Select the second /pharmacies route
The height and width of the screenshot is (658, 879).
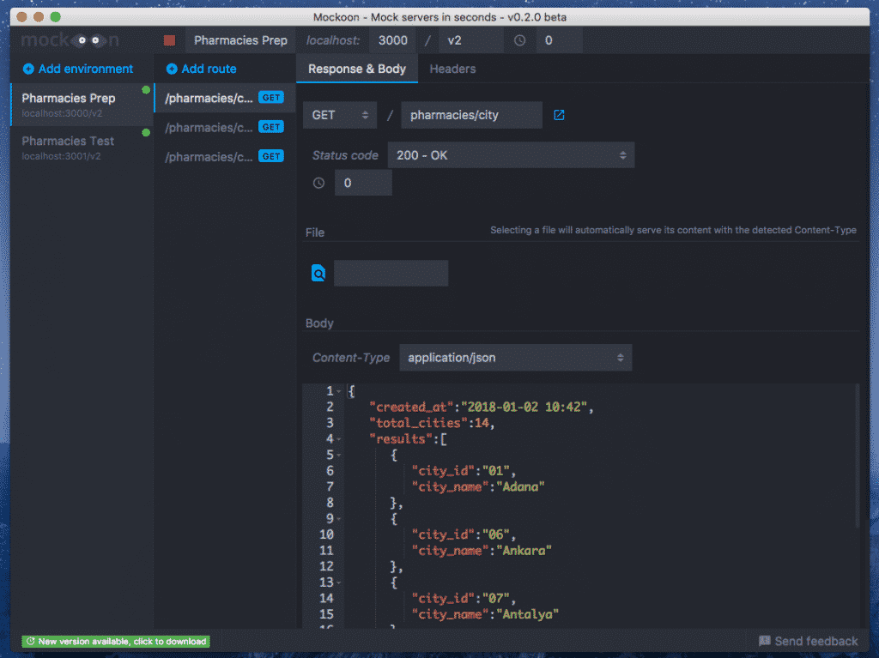coord(215,126)
